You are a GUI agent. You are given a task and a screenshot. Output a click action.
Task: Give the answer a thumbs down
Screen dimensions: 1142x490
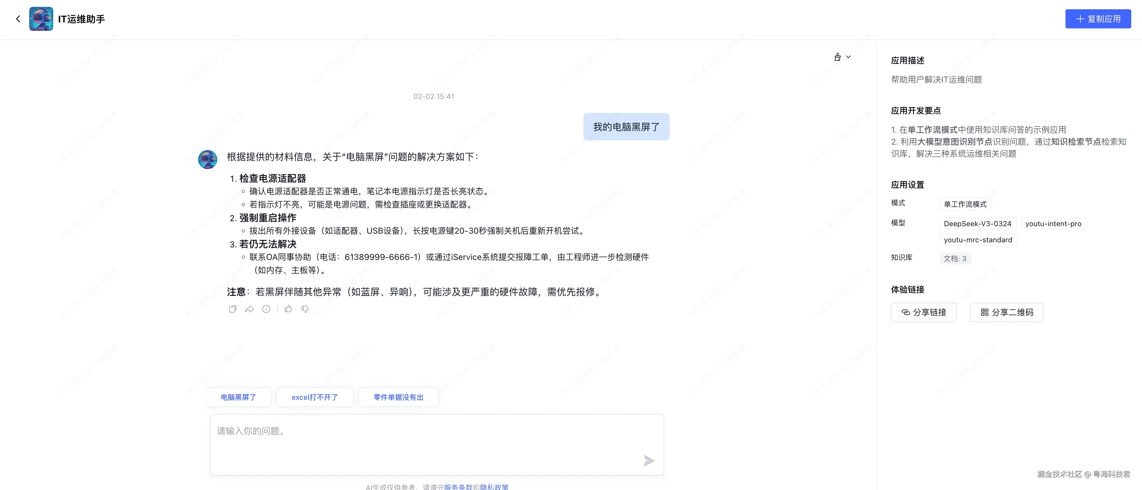click(305, 309)
